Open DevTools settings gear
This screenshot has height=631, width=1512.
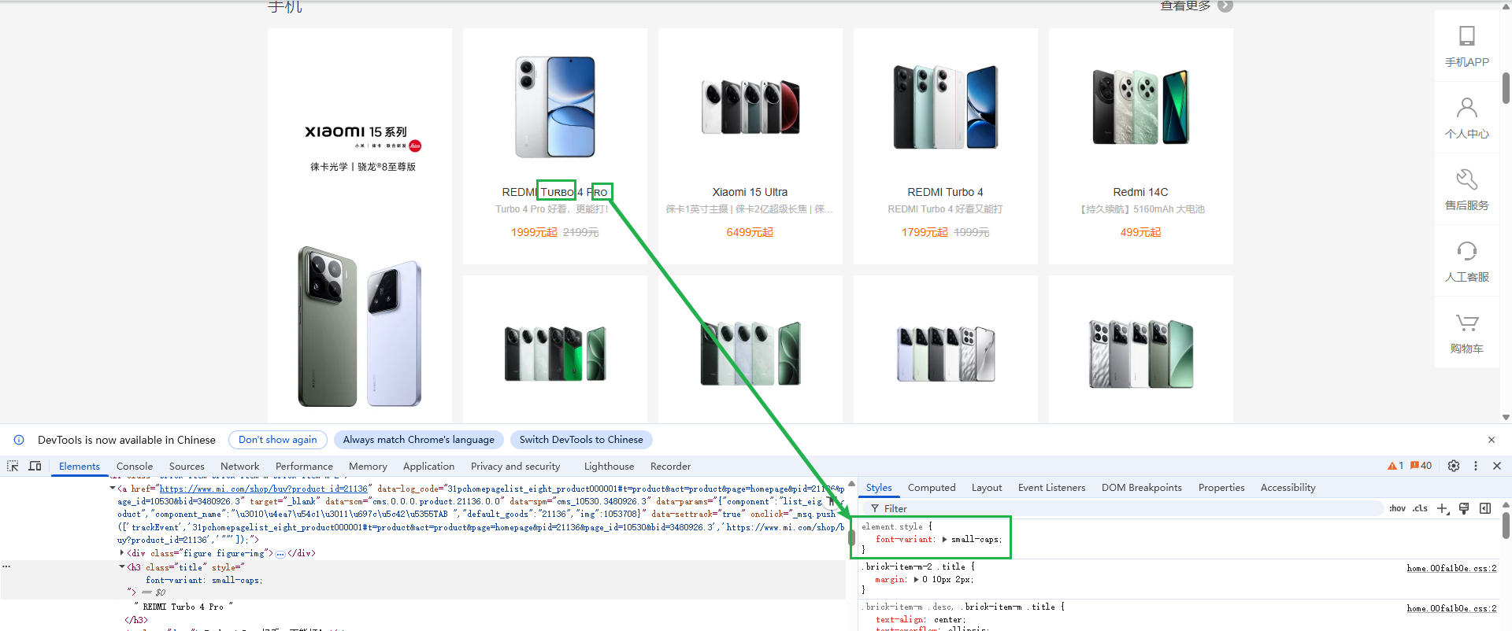[1454, 466]
